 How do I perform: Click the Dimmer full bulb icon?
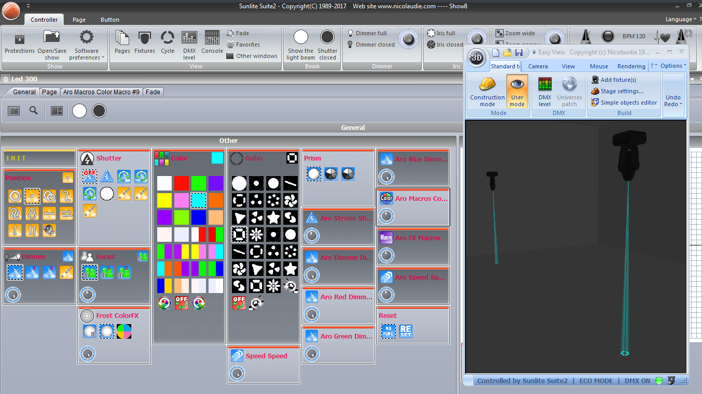[x=350, y=33]
